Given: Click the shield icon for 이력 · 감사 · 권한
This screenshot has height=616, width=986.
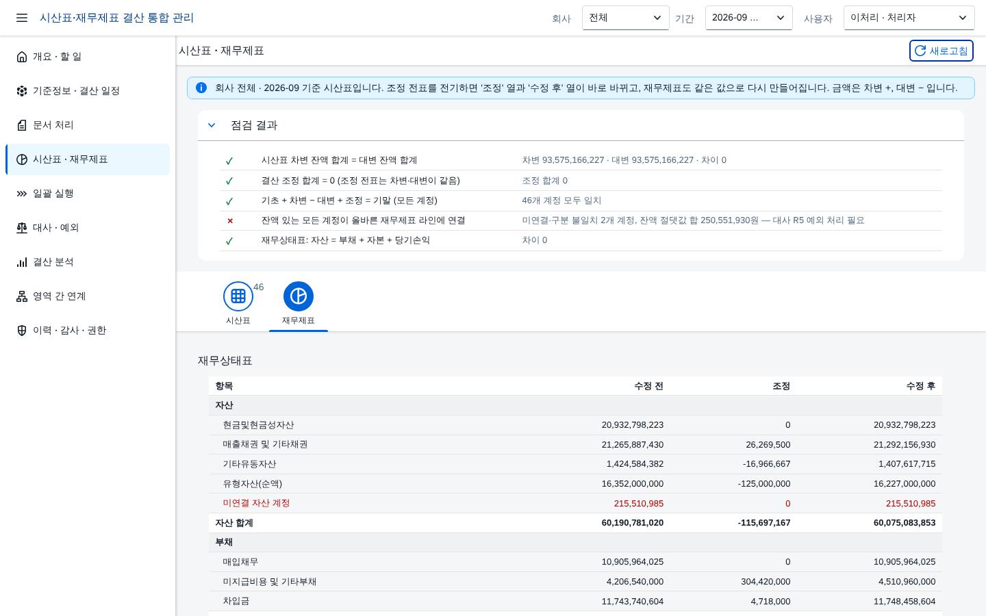Looking at the screenshot, I should [22, 331].
